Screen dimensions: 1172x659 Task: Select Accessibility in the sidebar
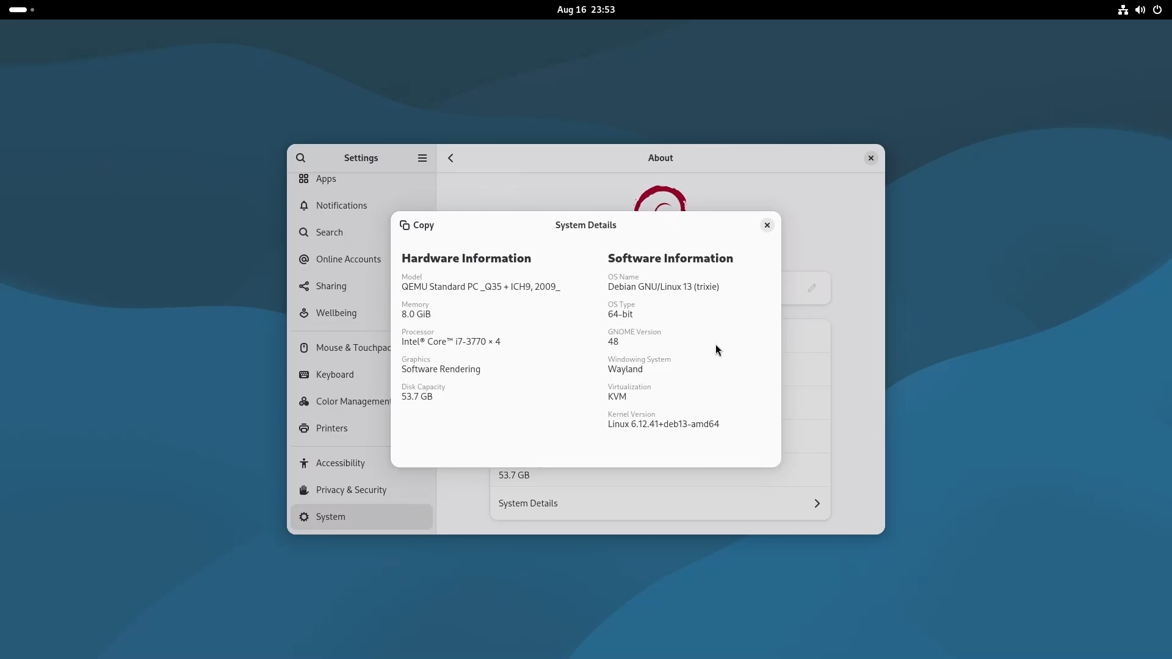pos(340,463)
